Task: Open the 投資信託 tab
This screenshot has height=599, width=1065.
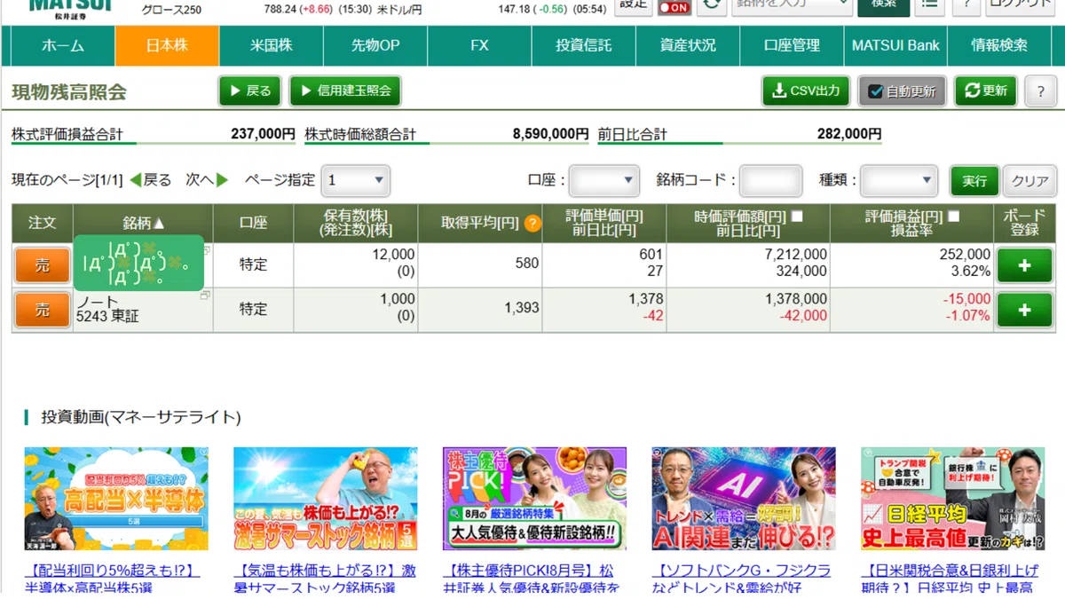Action: tap(583, 45)
